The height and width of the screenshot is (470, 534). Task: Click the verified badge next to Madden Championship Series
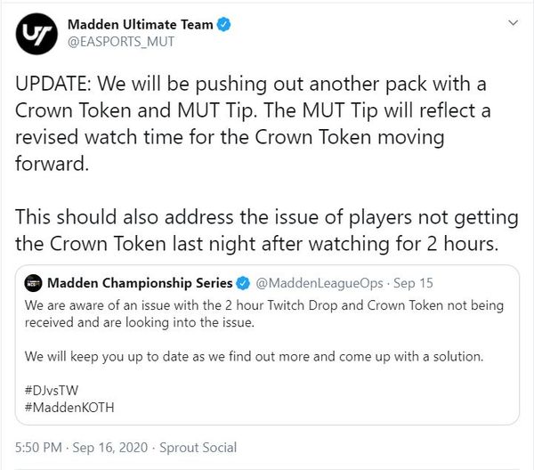pyautogui.click(x=243, y=283)
